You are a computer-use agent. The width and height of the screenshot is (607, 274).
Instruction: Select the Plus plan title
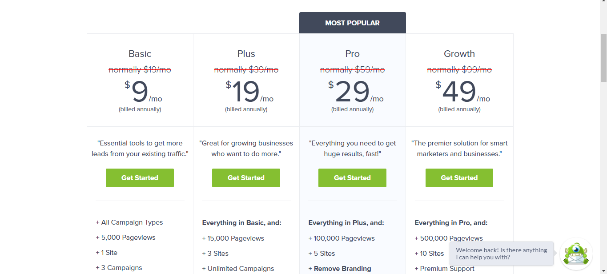(x=246, y=54)
